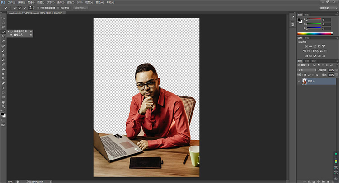Click foreground color swatch in Color panel
339x183 pixels.
tap(299, 20)
